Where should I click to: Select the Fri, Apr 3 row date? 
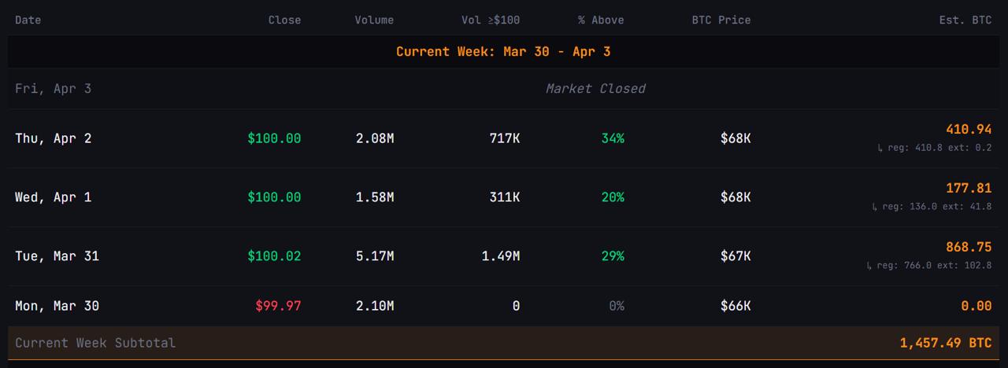(x=53, y=89)
